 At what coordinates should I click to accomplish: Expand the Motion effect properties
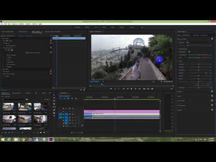coord(2,40)
